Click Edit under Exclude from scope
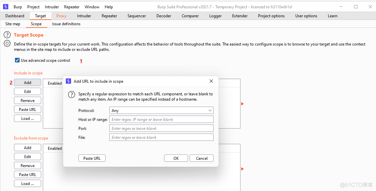Screen dimensions: 376x191 click(x=28, y=157)
